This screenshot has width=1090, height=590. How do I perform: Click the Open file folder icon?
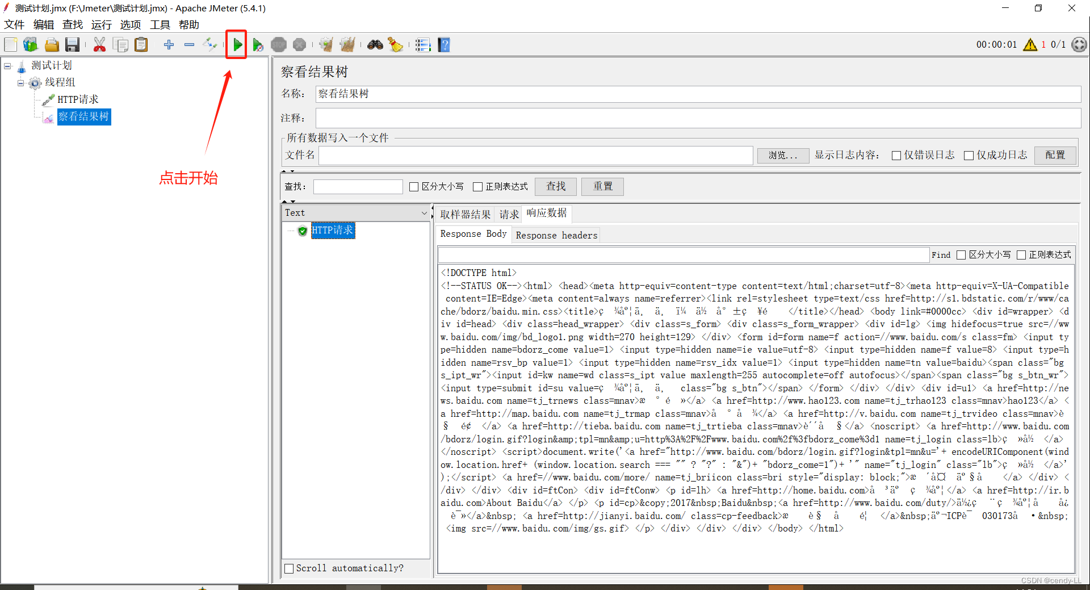click(x=52, y=45)
